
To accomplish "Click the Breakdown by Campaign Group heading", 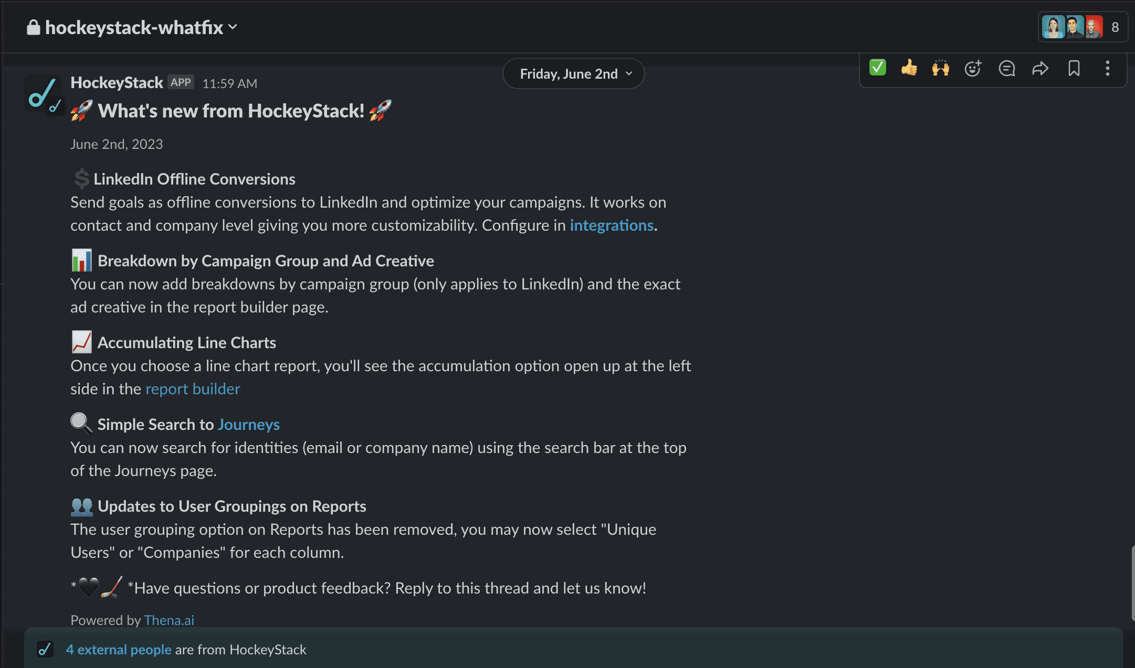I will click(266, 261).
